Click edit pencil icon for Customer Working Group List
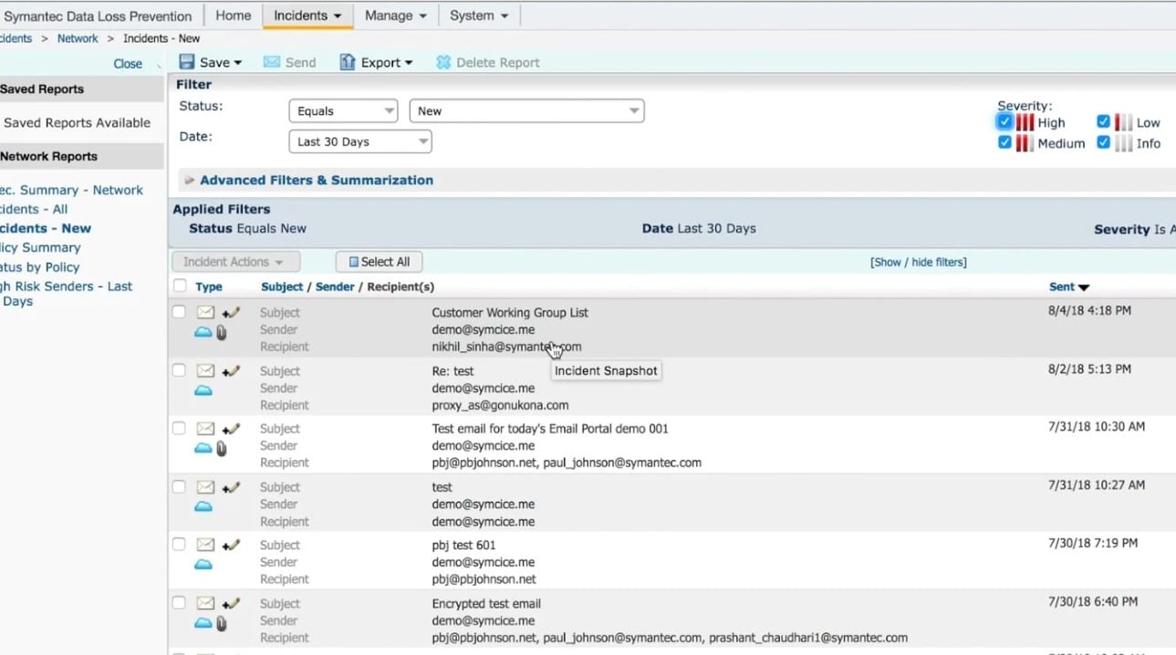1176x655 pixels. (232, 313)
